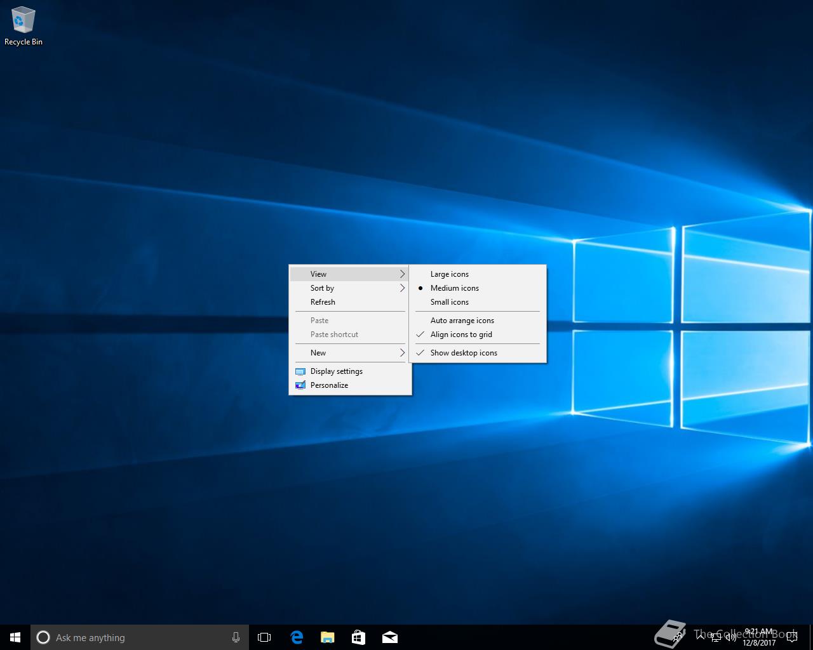Image resolution: width=813 pixels, height=650 pixels.
Task: Click Refresh in the context menu
Action: coord(323,302)
